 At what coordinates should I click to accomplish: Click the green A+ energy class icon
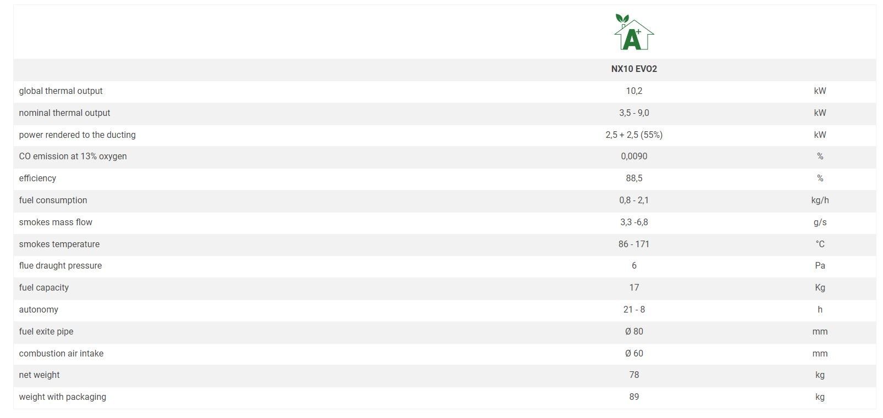[x=633, y=32]
